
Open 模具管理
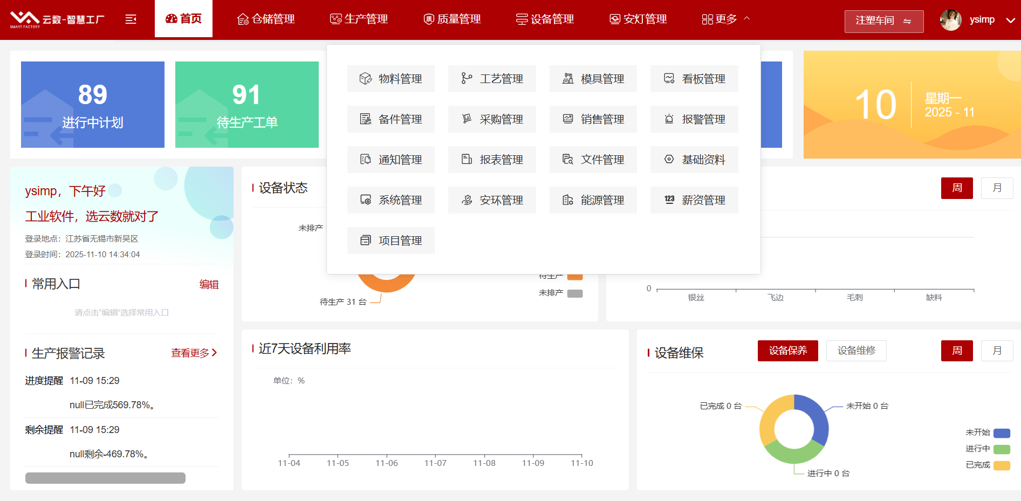(x=593, y=78)
